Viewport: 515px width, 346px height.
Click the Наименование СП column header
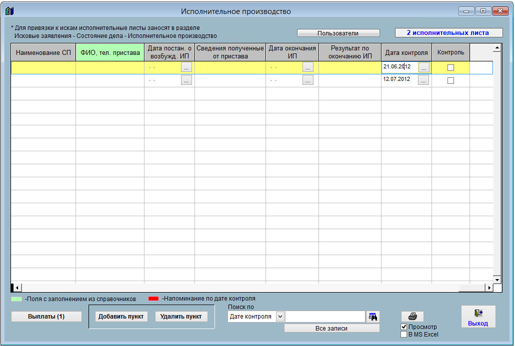tap(43, 52)
